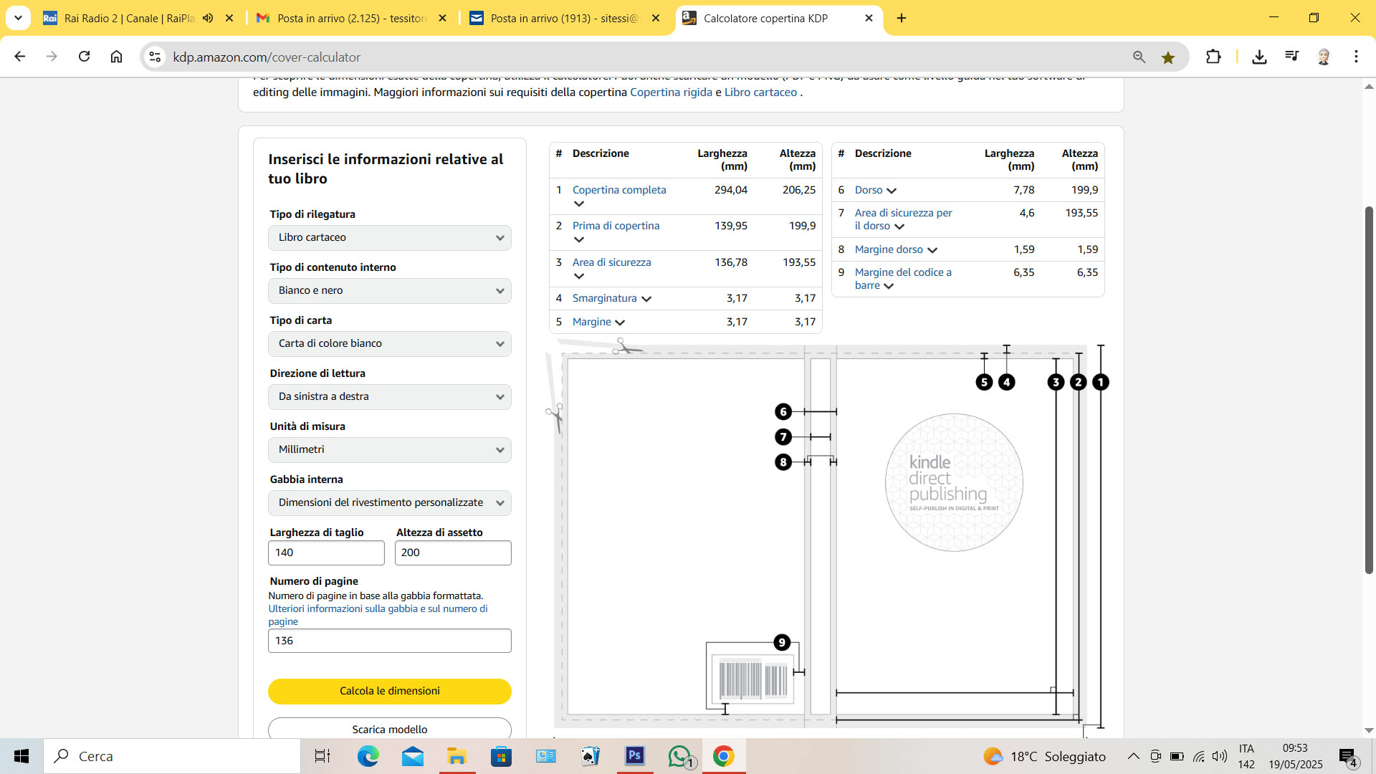The image size is (1376, 774).
Task: Open the Gabbia interna dropdown
Action: pyautogui.click(x=389, y=503)
